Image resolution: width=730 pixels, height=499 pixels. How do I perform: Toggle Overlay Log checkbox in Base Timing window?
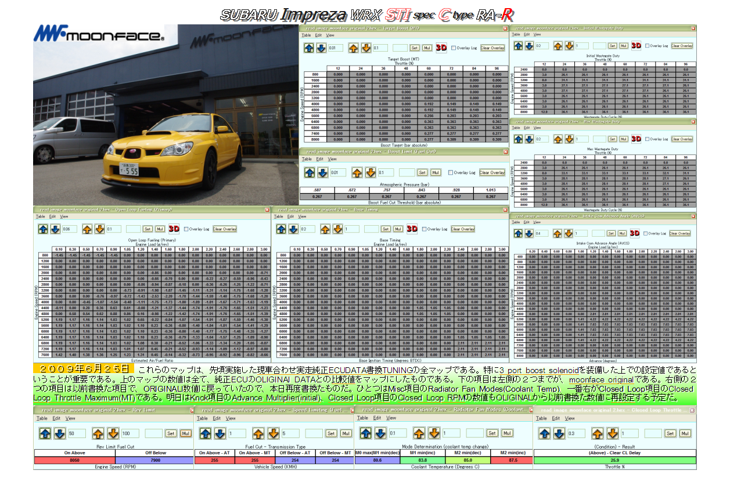tap(423, 229)
